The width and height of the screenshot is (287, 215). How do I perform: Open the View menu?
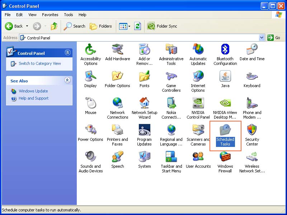[x=32, y=15]
